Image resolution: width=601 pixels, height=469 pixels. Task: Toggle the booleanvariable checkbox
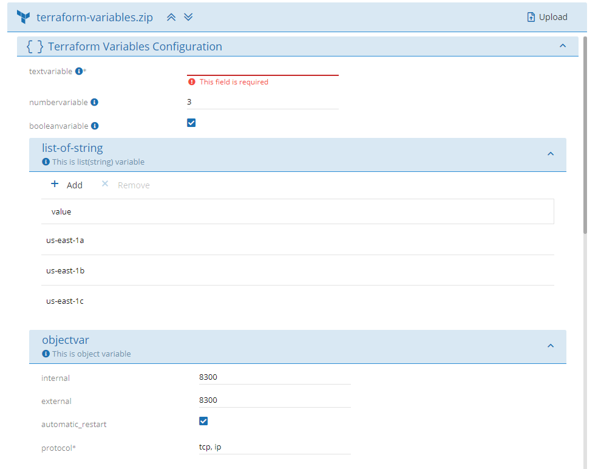(191, 123)
